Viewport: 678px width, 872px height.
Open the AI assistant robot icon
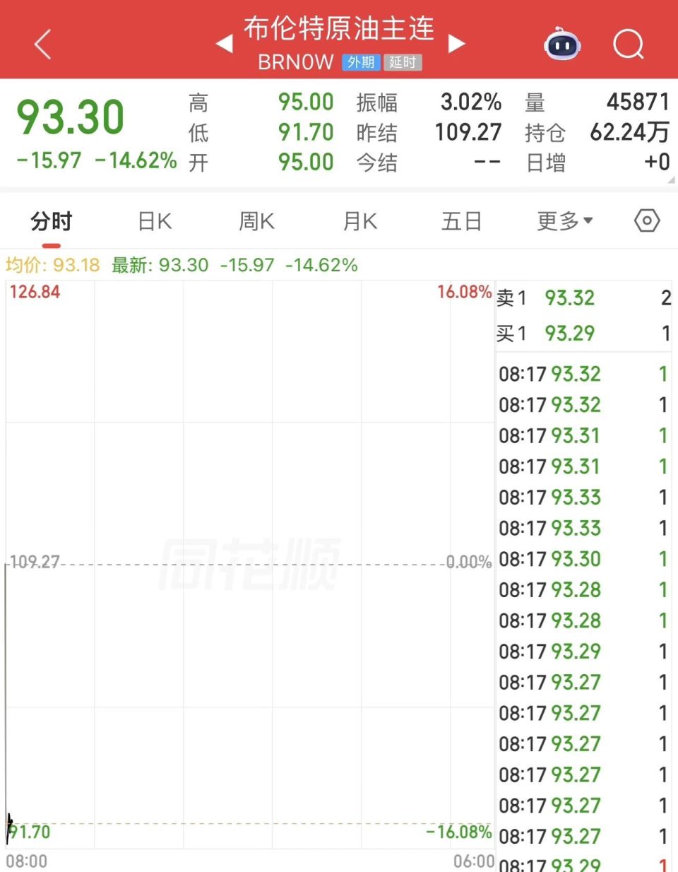click(561, 45)
